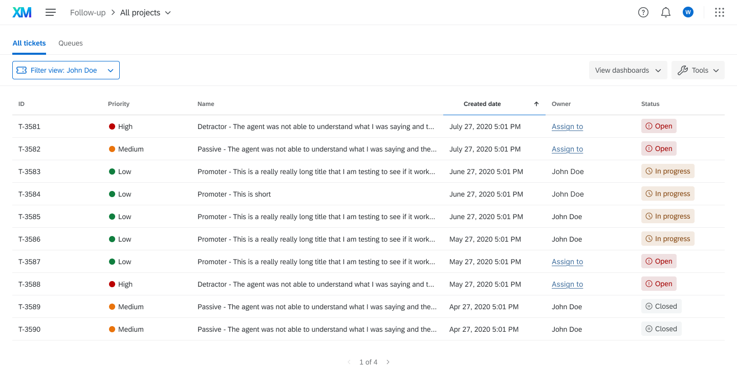
Task: Click the ticket icon in Filter view
Action: coord(21,70)
